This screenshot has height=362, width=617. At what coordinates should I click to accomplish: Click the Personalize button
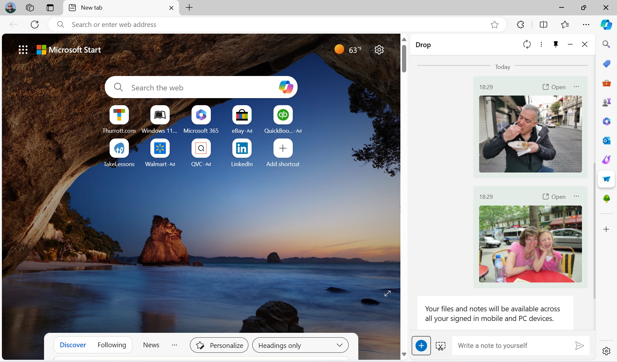coord(219,345)
